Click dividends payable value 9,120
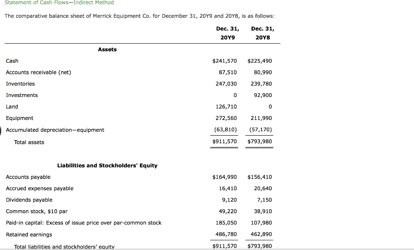The image size is (414, 250). [x=229, y=200]
